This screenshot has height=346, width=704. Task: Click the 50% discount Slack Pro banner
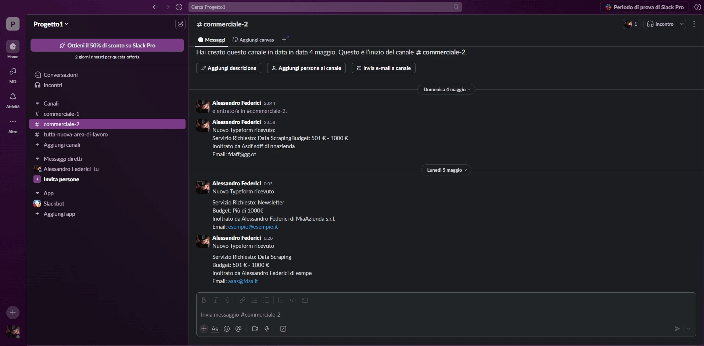pos(107,46)
